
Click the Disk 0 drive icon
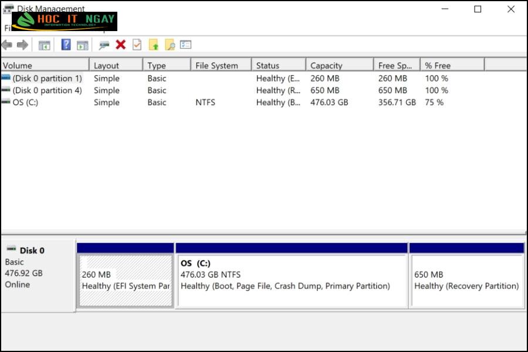point(11,249)
